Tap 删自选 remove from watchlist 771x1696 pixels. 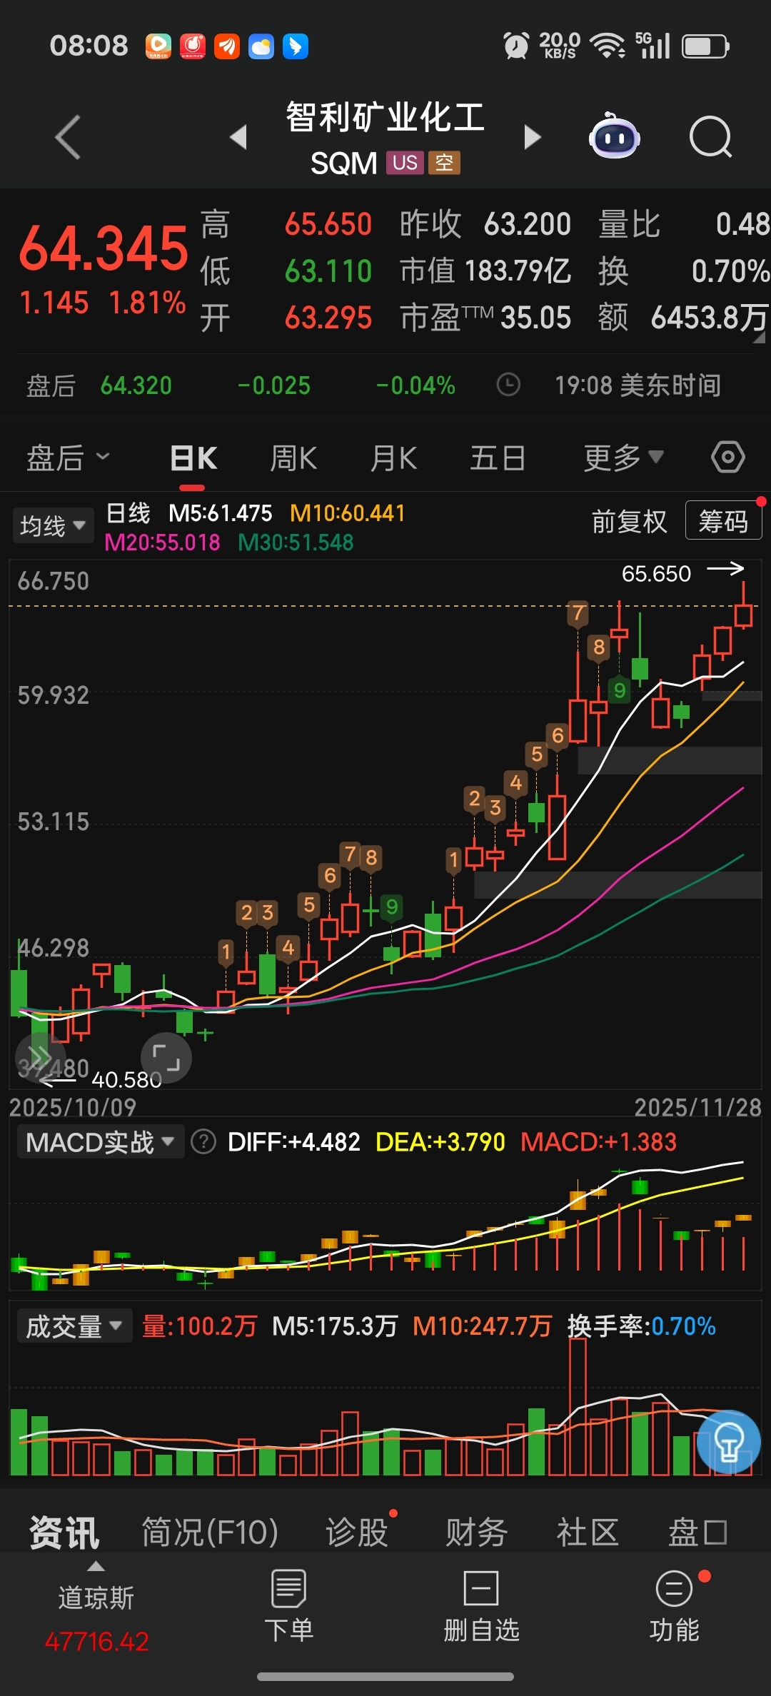coord(481,1606)
